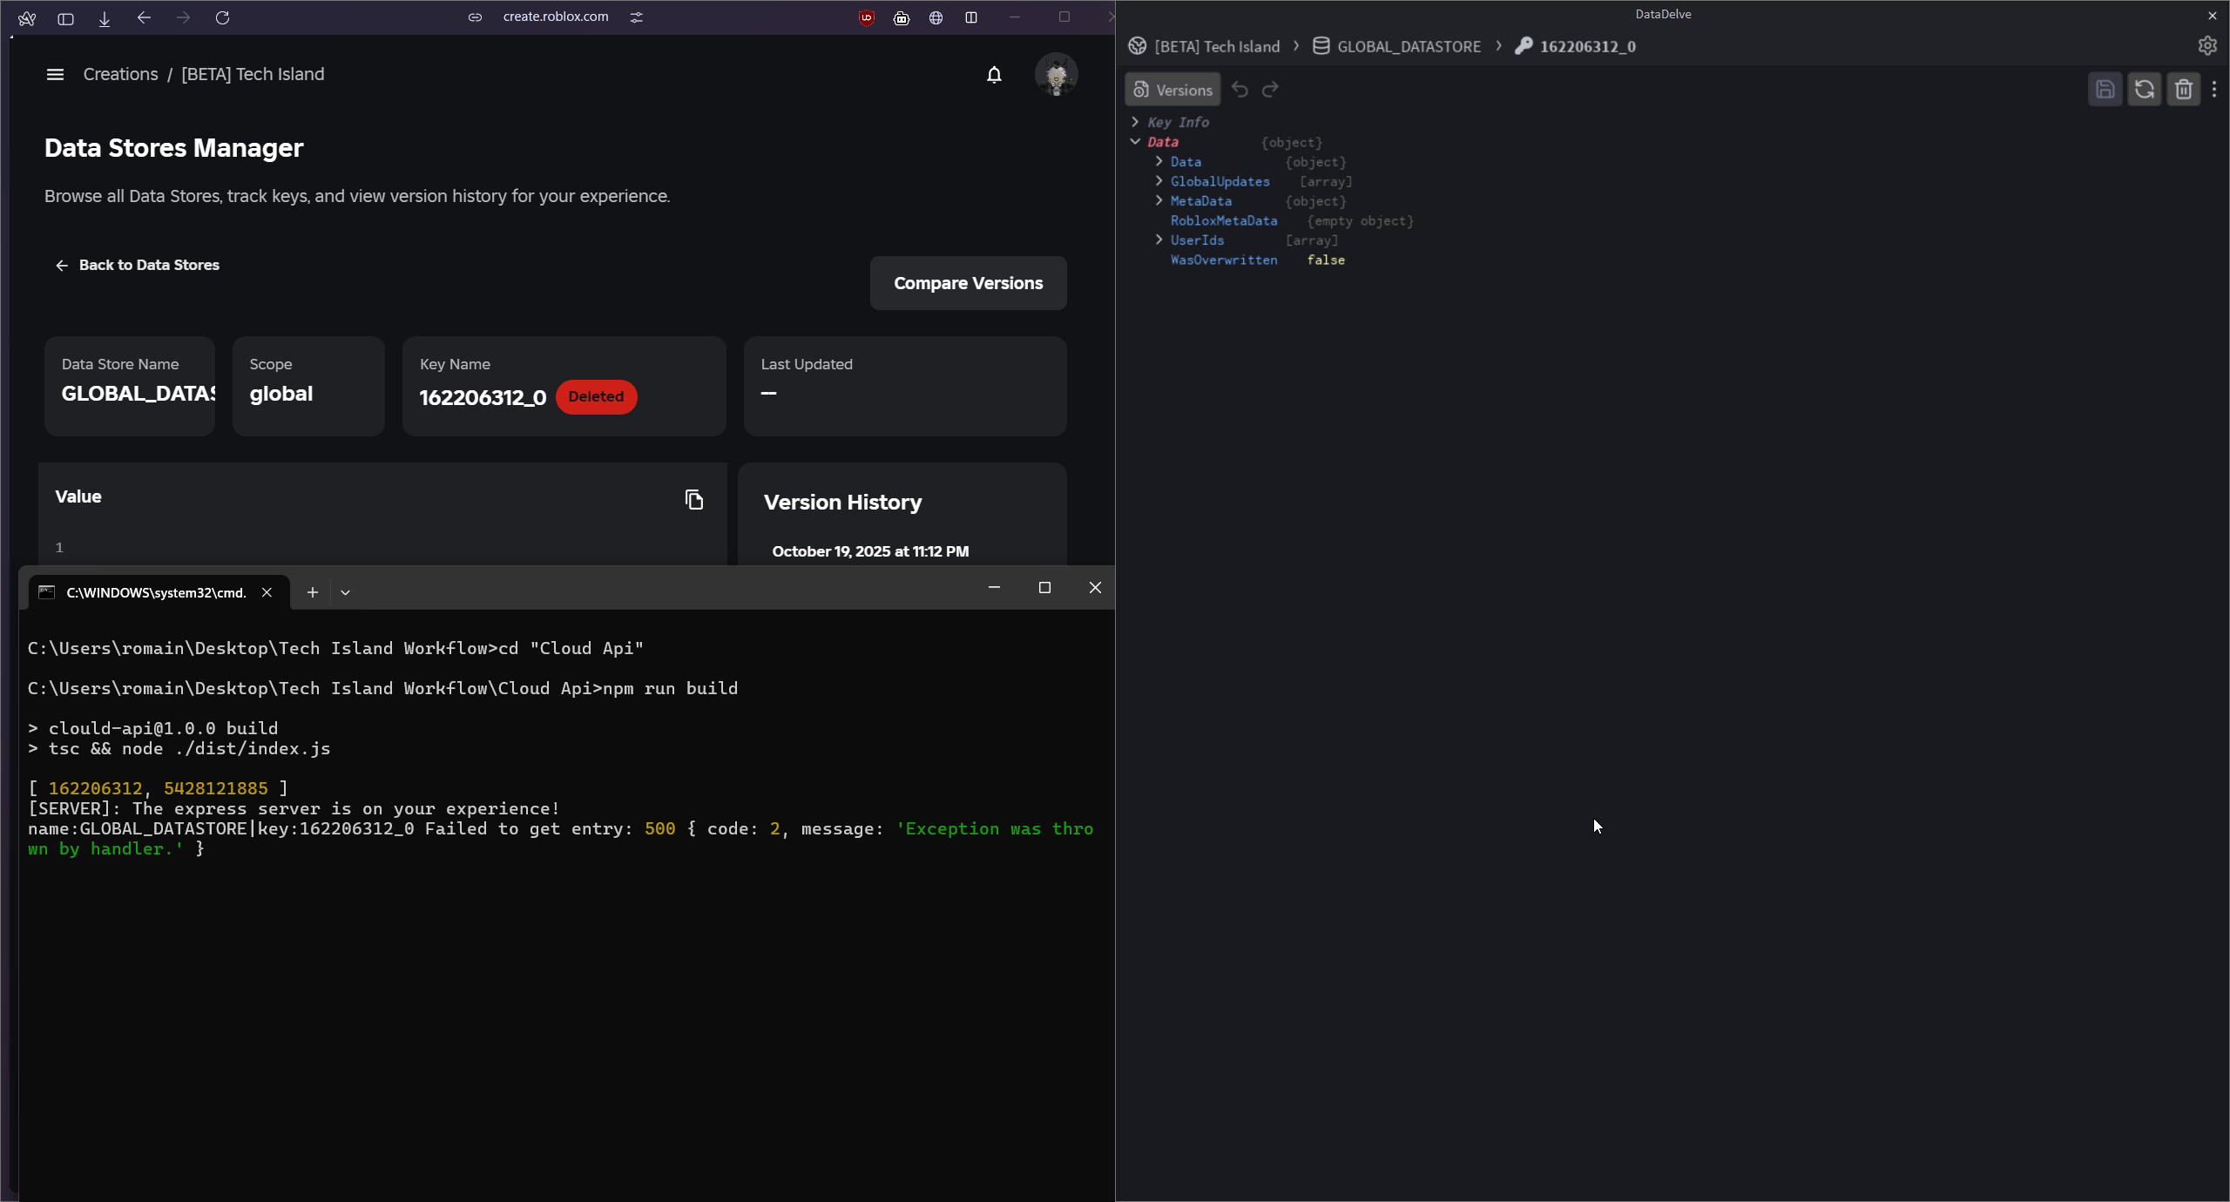Expand the UserIds array

(1159, 240)
